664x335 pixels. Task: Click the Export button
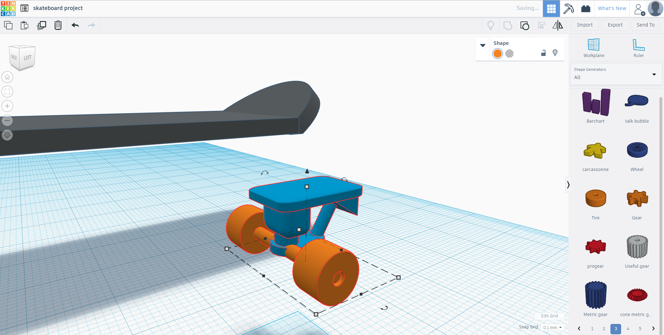(x=615, y=25)
